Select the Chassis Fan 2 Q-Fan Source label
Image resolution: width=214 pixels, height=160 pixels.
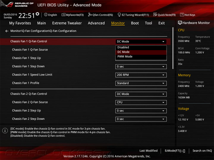[30, 102]
